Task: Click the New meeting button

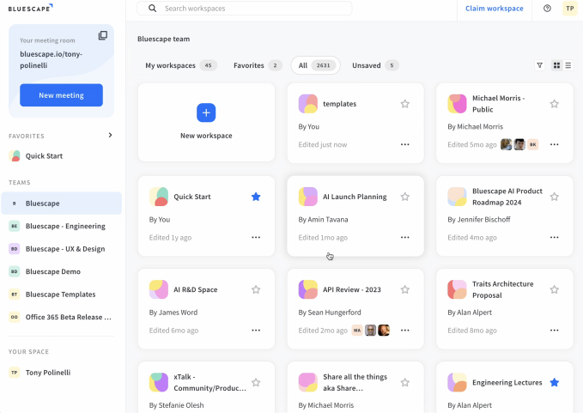Action: click(61, 95)
